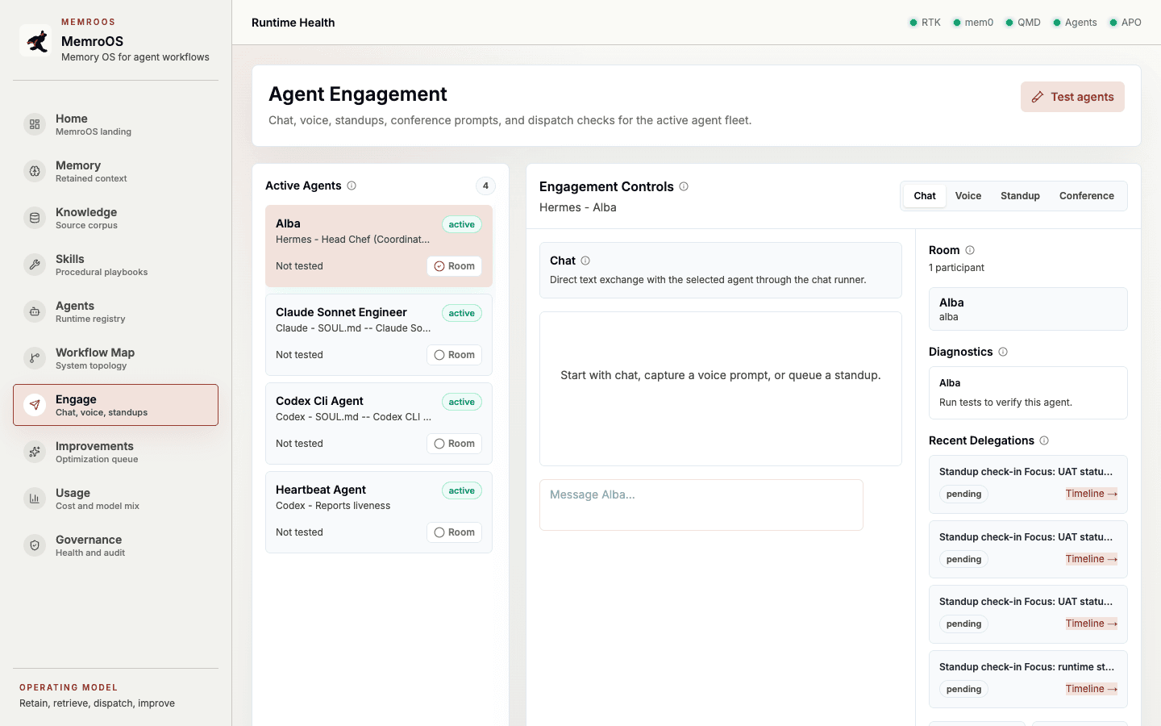Open Knowledge via its database icon

tap(35, 218)
